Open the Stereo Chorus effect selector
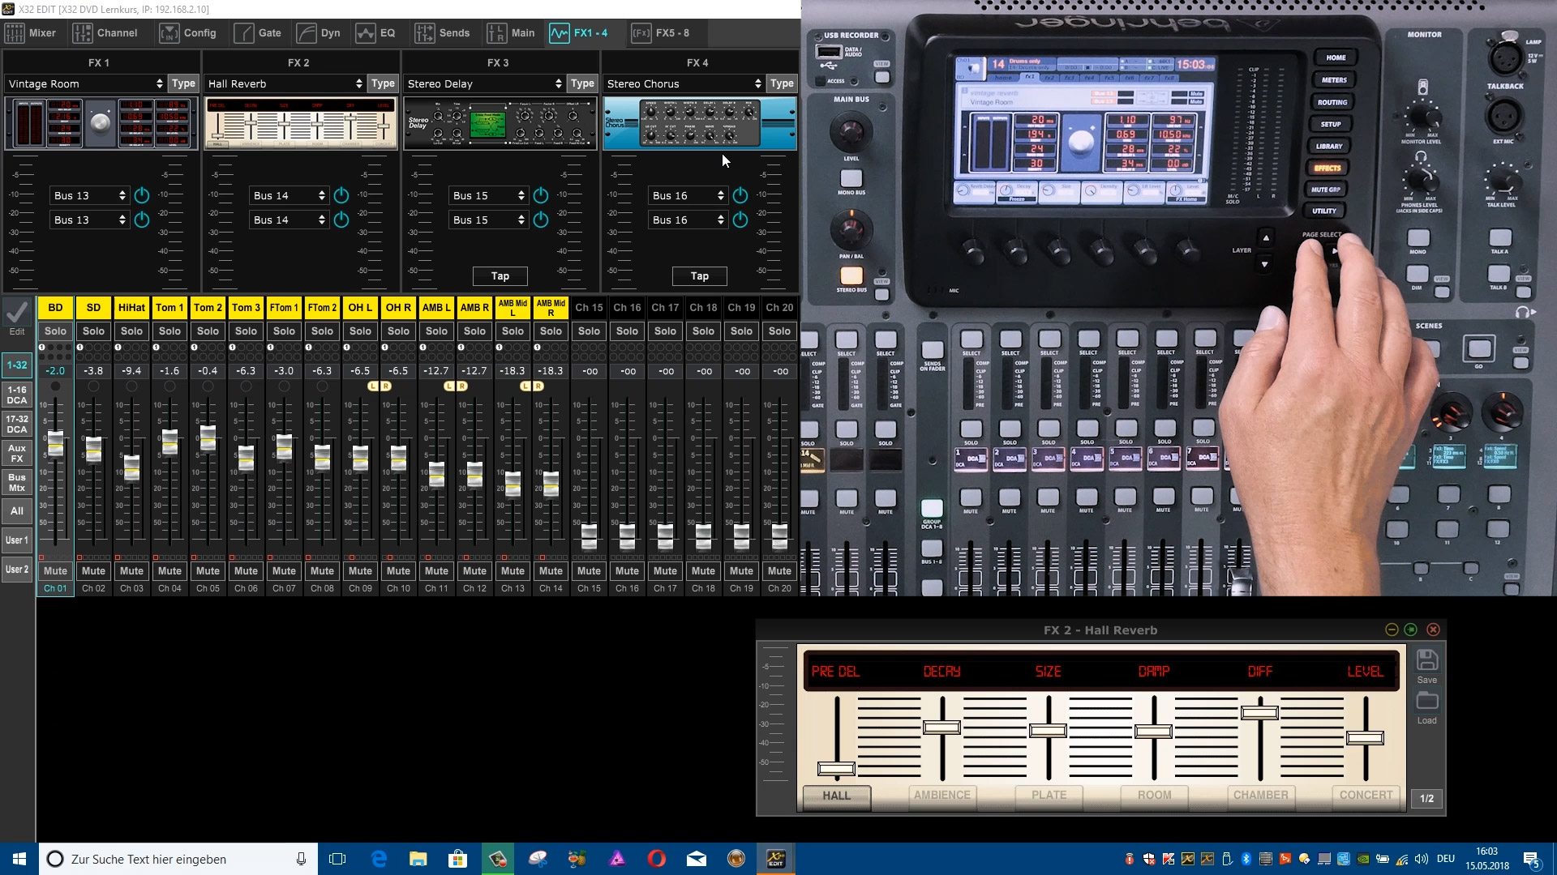 click(x=684, y=83)
